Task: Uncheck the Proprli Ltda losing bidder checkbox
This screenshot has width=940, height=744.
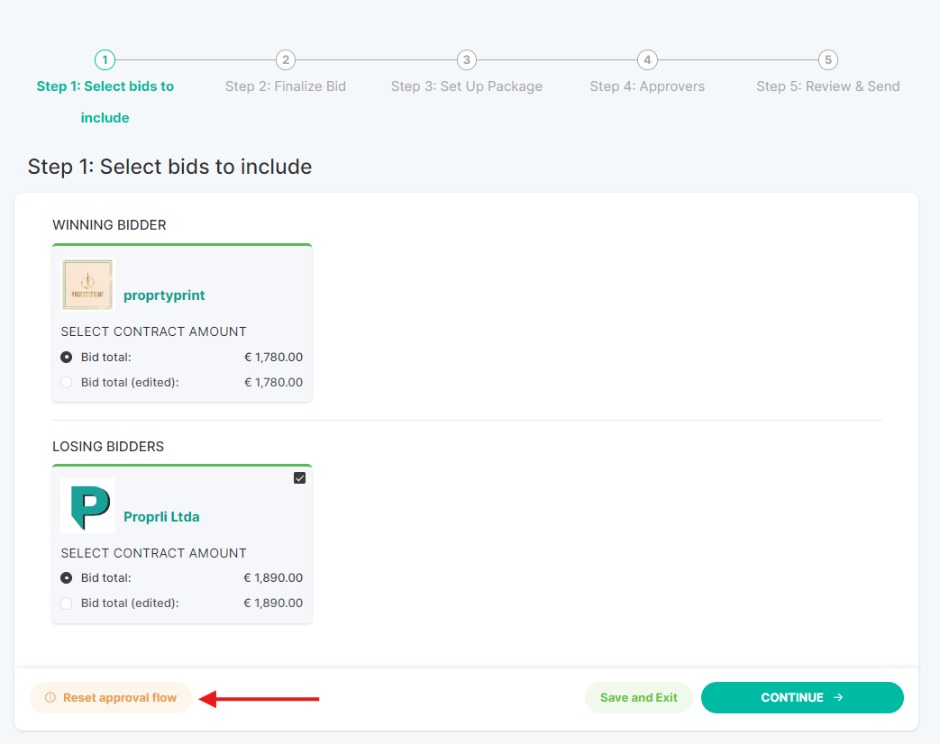Action: pyautogui.click(x=300, y=478)
